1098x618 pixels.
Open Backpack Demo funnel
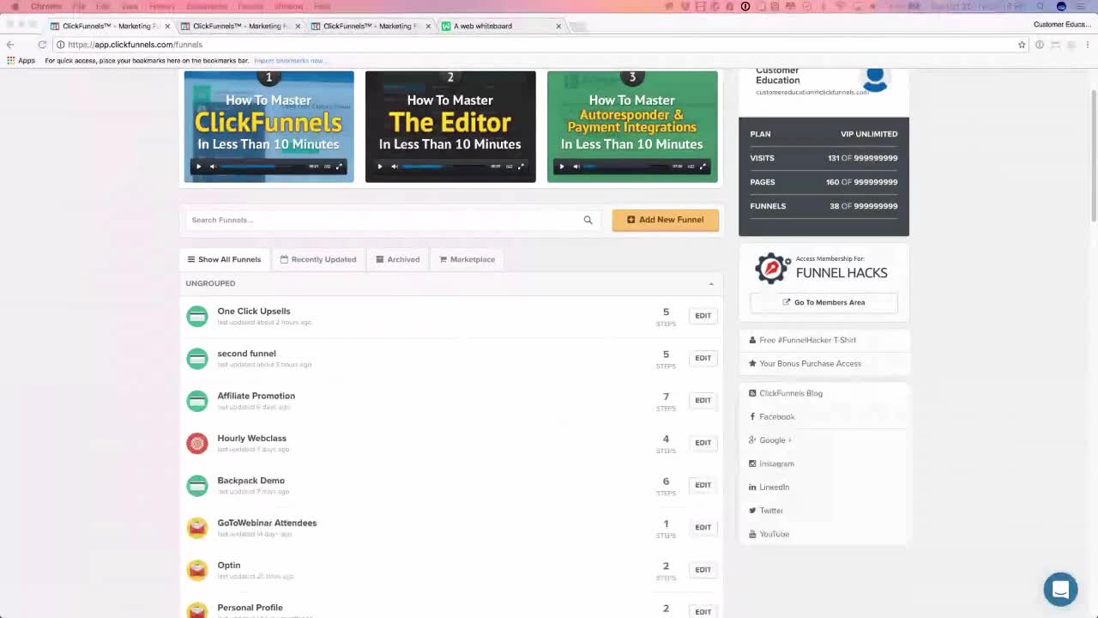point(250,480)
